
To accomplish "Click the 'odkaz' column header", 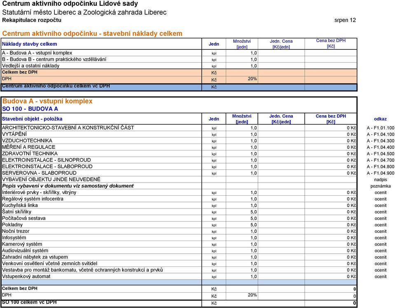I will pyautogui.click(x=380, y=119).
